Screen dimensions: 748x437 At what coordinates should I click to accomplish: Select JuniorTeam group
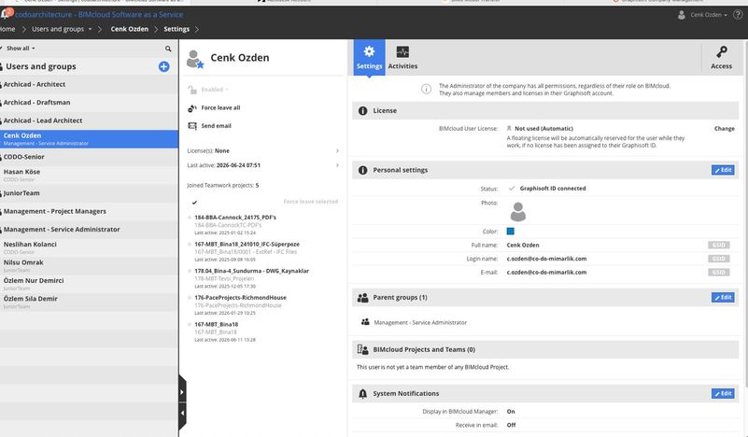(x=89, y=193)
